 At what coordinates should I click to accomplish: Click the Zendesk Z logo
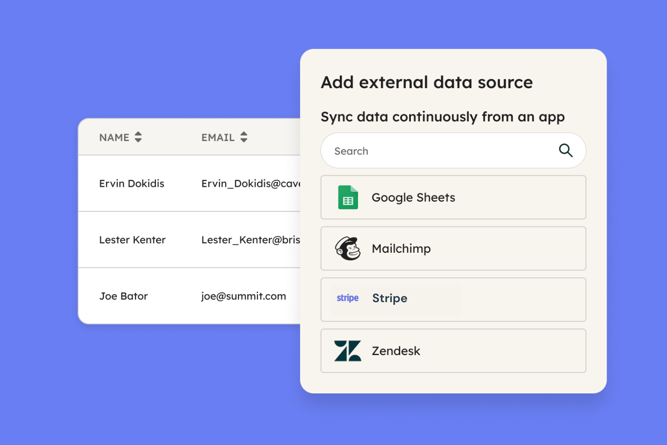(347, 351)
